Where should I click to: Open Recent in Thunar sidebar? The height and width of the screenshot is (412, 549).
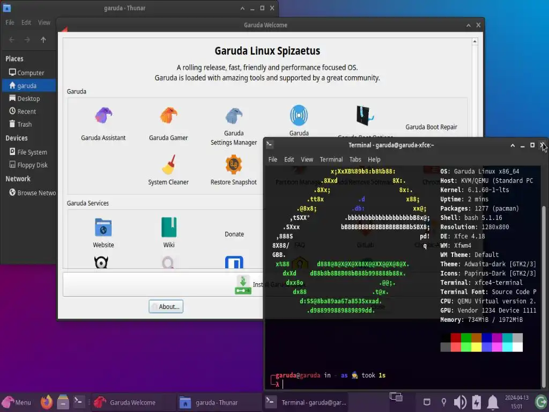29,112
